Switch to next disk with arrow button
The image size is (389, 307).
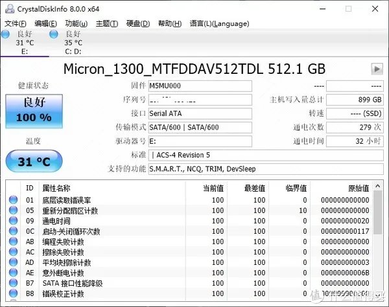pos(377,69)
